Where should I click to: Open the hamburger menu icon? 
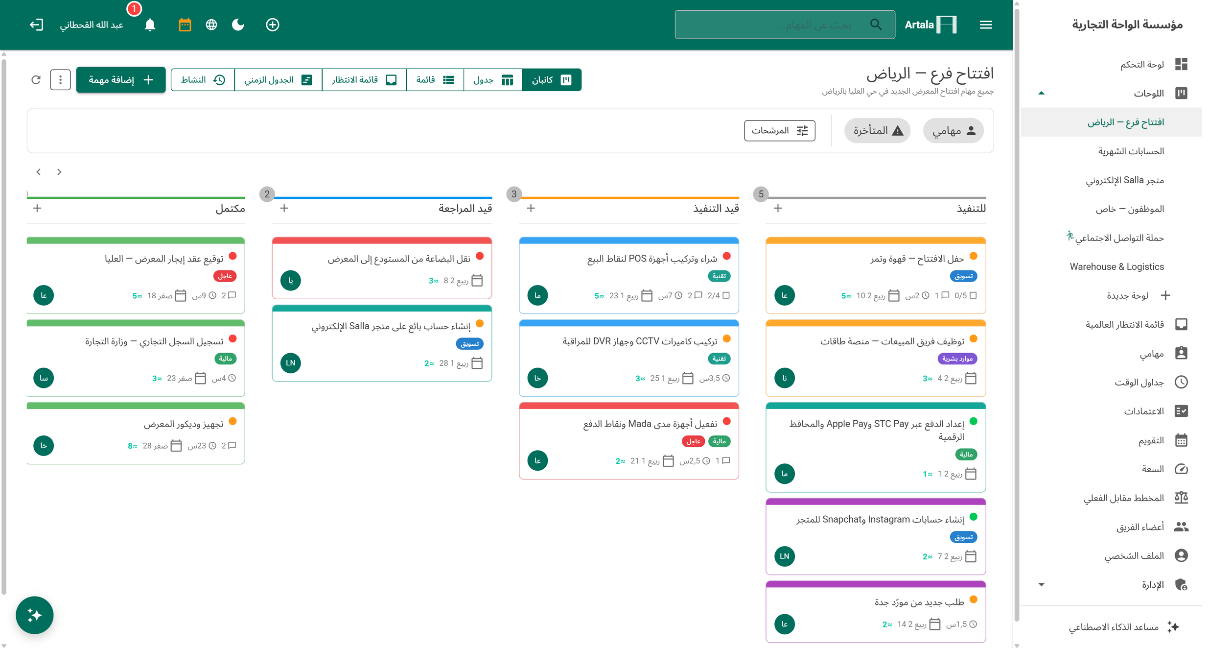(x=985, y=24)
